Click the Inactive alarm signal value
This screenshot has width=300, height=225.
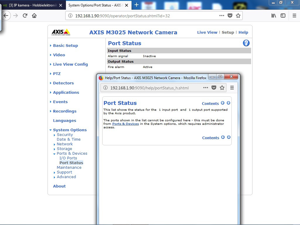[x=149, y=56]
